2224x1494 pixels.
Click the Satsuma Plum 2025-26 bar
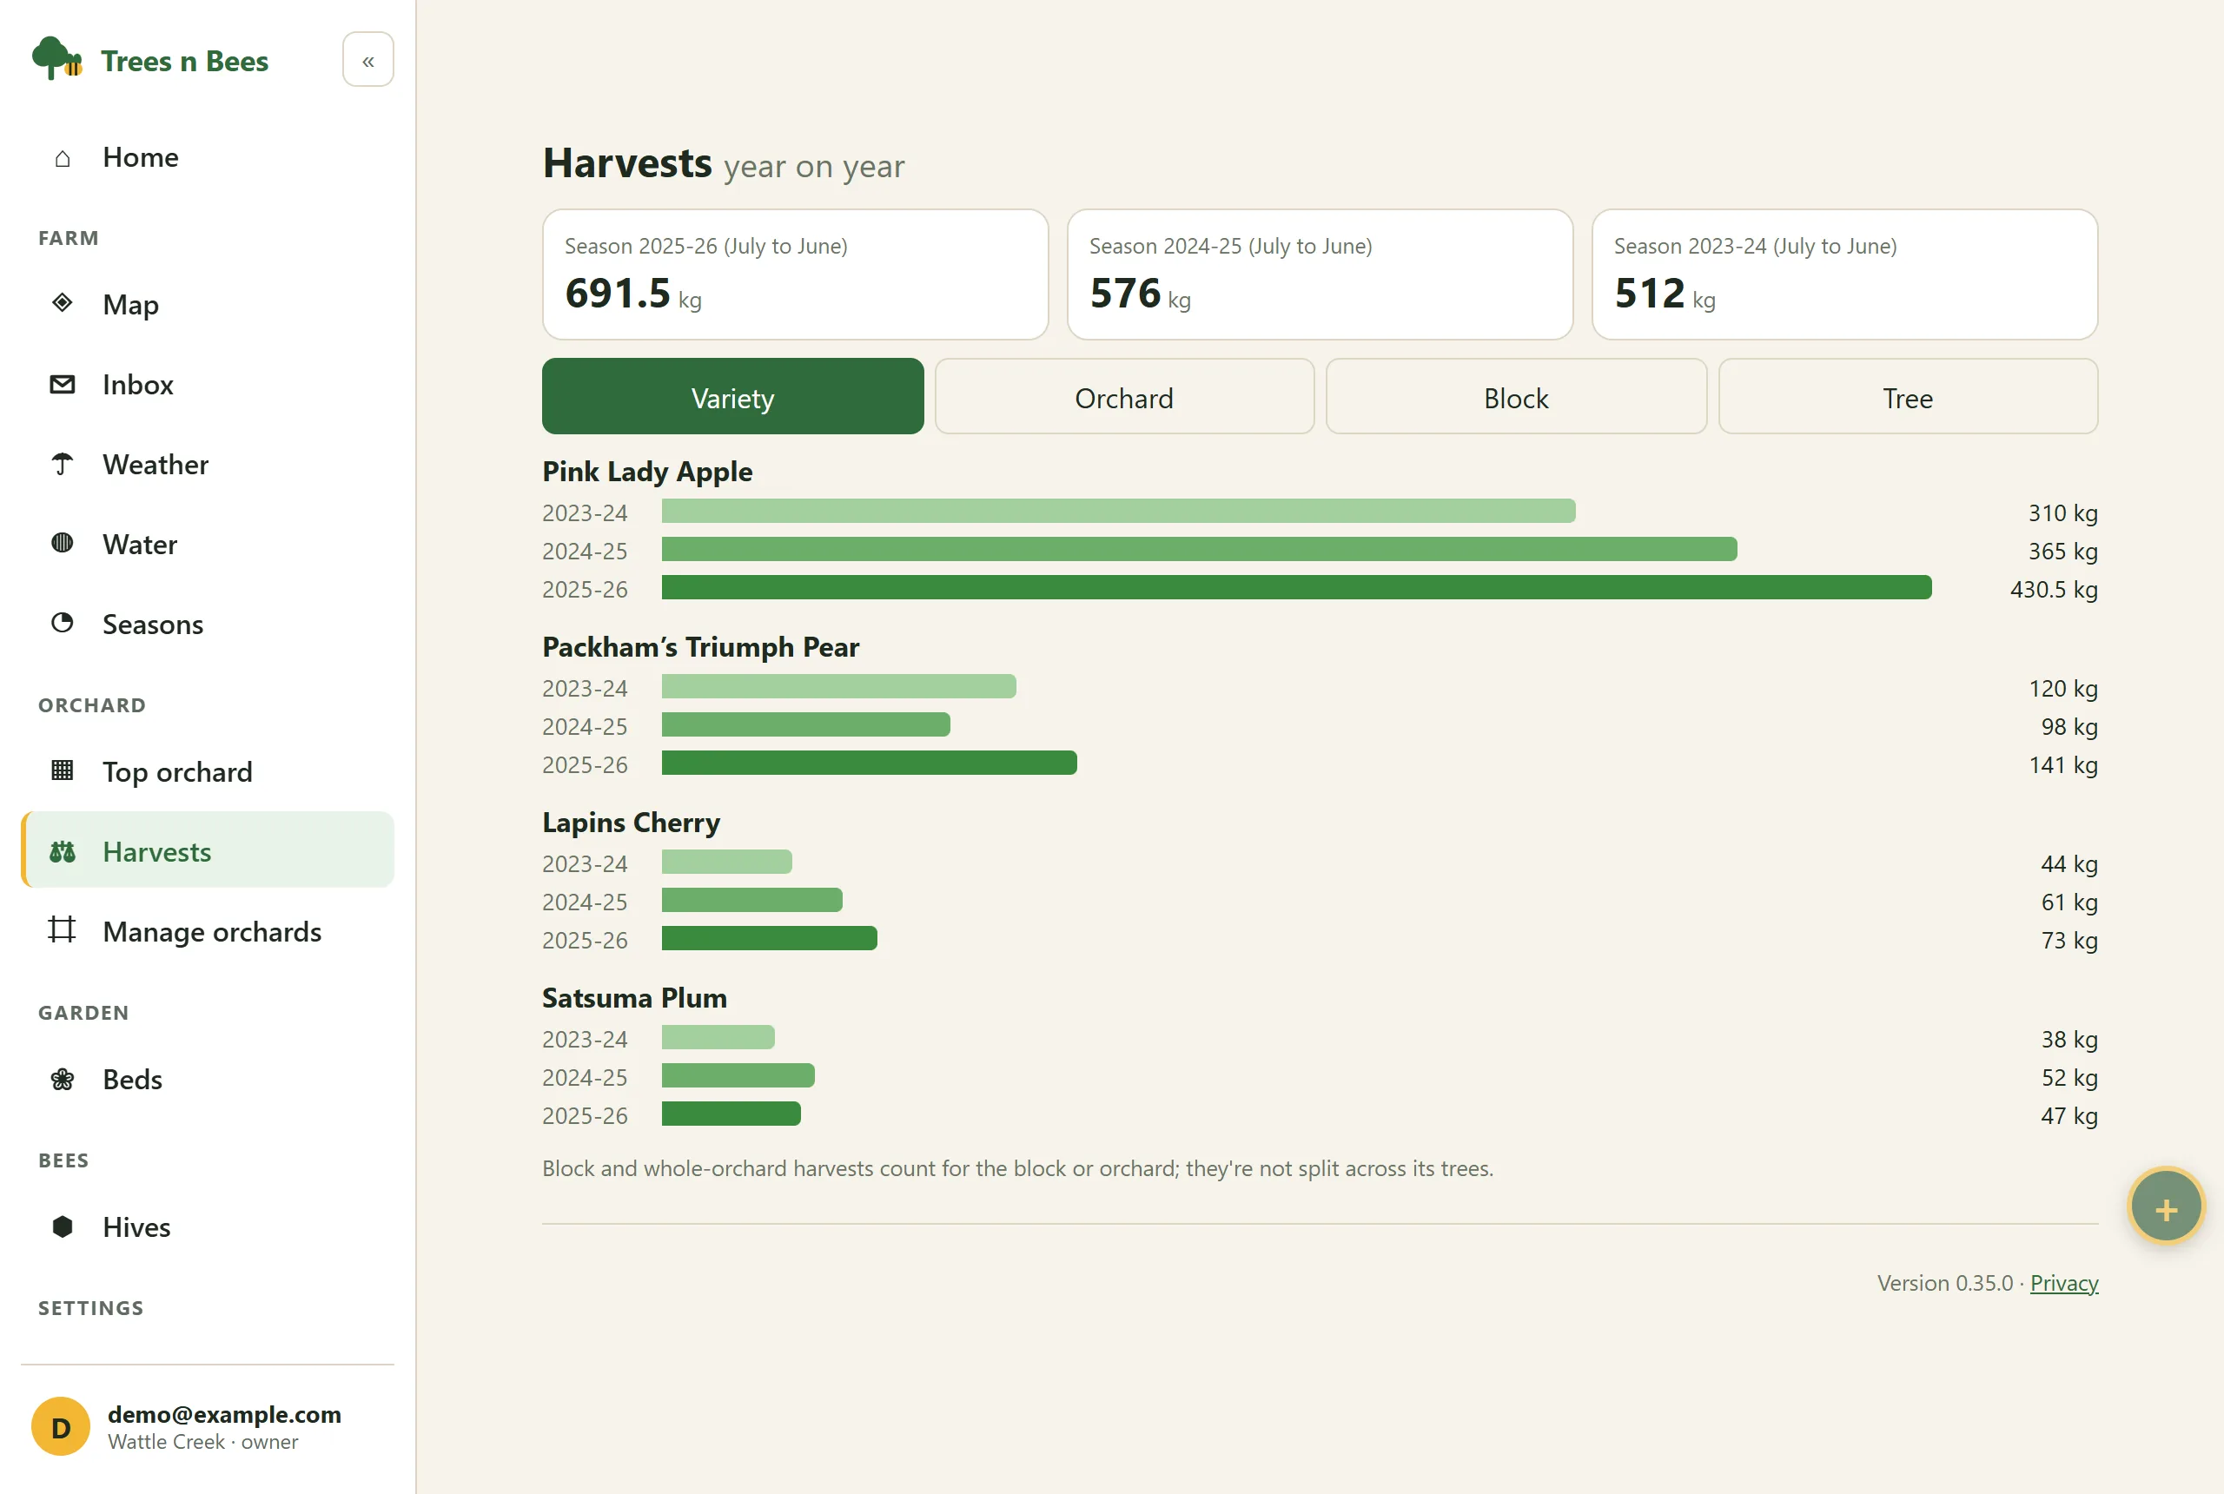[731, 1113]
